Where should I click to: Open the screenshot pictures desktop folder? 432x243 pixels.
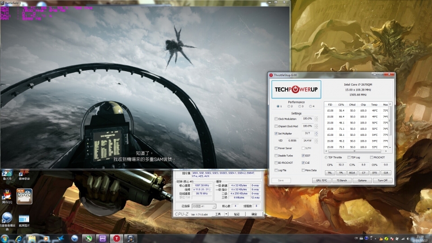(24, 221)
